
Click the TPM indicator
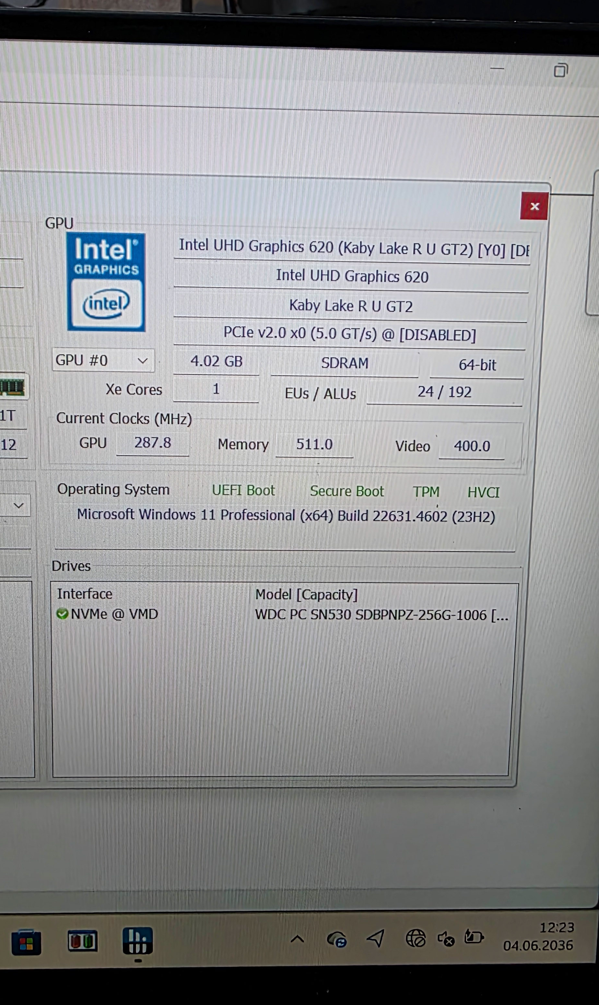tap(426, 492)
